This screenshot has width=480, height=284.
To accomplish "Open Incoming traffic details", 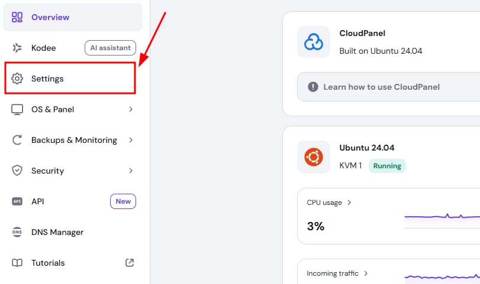I will click(366, 273).
